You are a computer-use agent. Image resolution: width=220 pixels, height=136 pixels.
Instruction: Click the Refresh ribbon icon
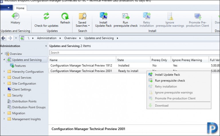65,16
